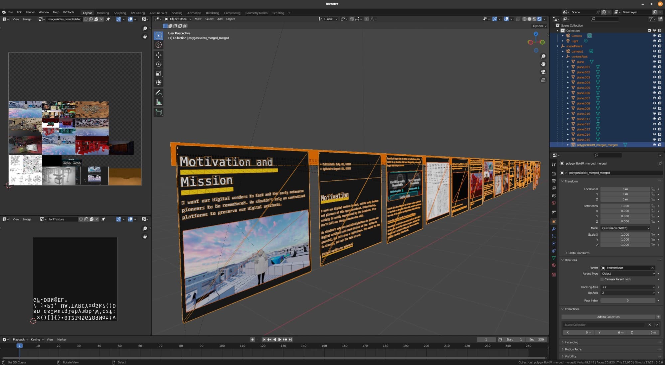665x365 pixels.
Task: Open the Render menu
Action: click(30, 12)
